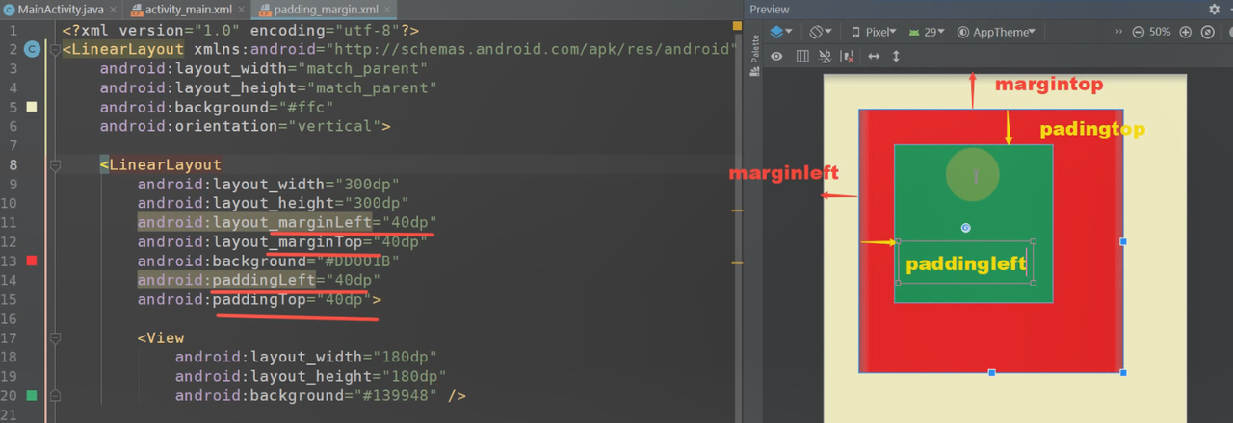Click the red color swatch on line 13
This screenshot has height=423, width=1233.
pos(32,261)
